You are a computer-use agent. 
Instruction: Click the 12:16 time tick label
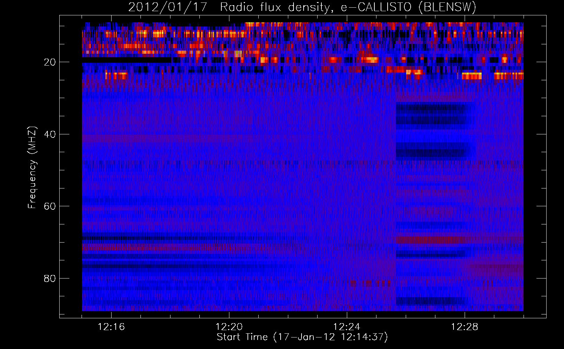click(111, 327)
